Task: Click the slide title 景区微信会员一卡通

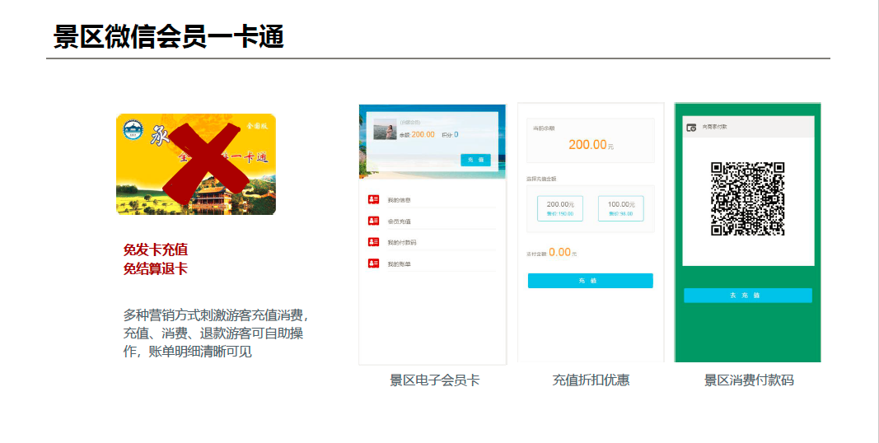Action: 169,37
